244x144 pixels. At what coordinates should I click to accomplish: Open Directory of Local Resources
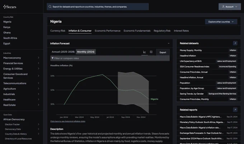tap(18, 139)
